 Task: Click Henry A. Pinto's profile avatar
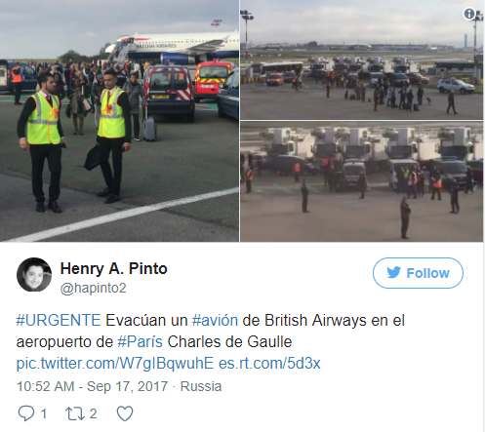tap(34, 275)
